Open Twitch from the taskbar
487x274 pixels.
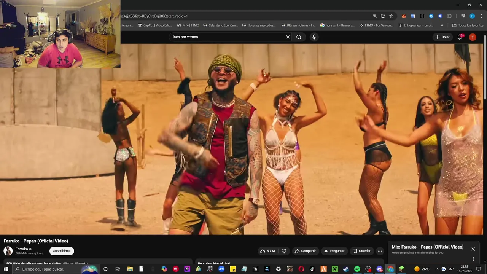tap(187, 269)
